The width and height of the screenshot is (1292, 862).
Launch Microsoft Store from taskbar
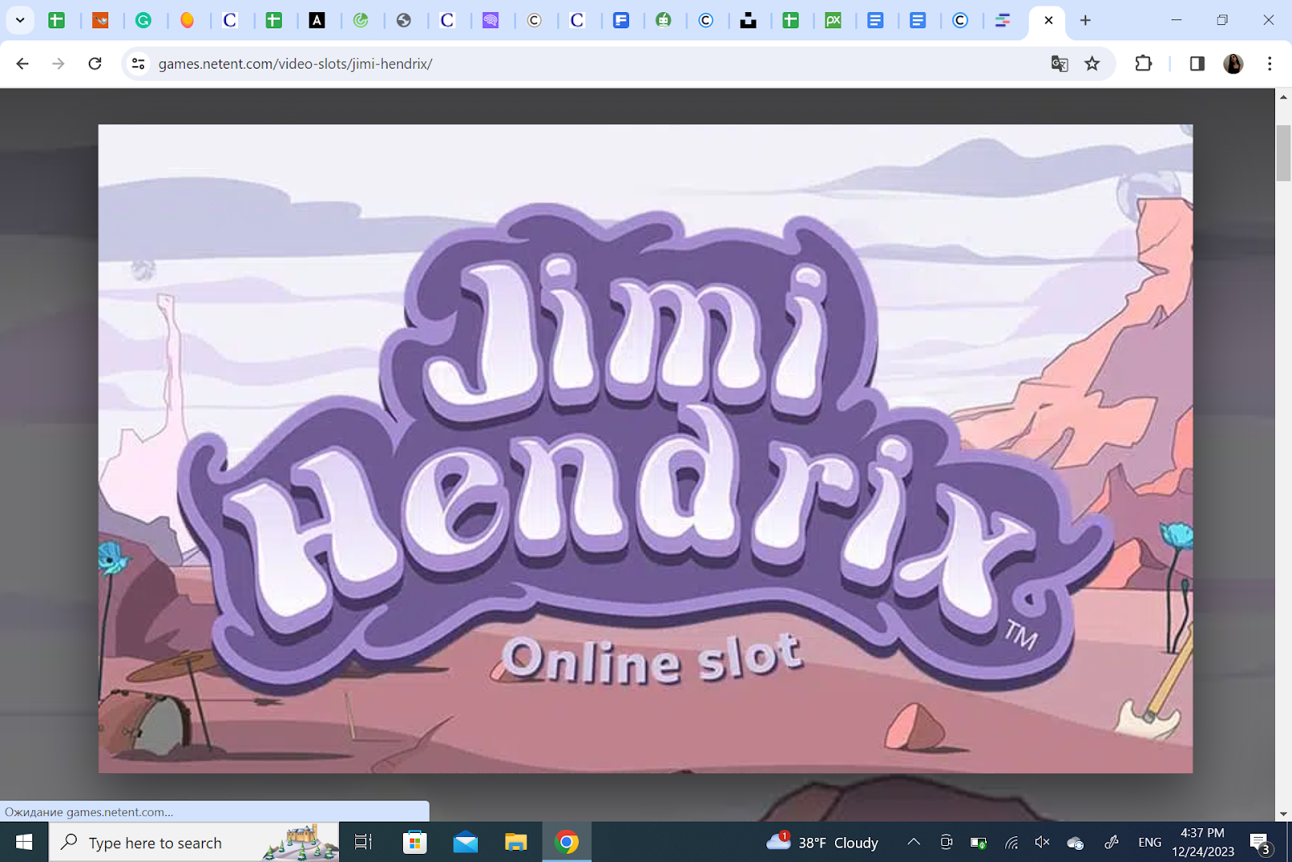click(x=414, y=843)
